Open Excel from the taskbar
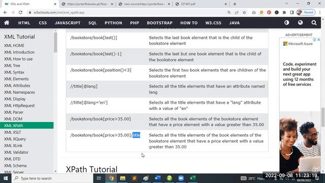Viewport: 325px width, 183px height. (192, 178)
